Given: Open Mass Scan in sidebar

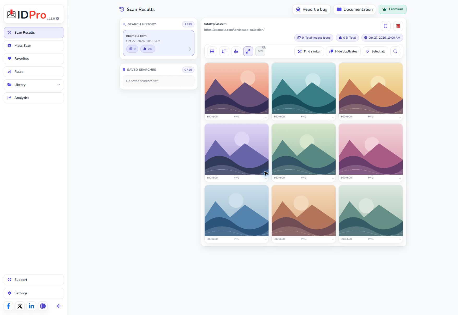Looking at the screenshot, I should (x=34, y=46).
